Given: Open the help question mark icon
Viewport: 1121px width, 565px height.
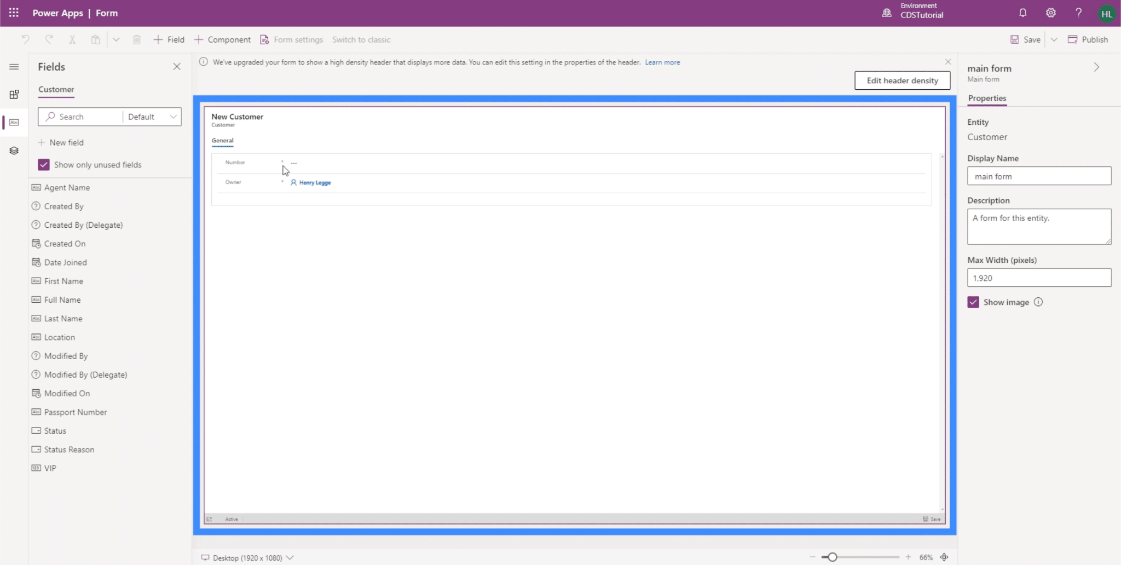Looking at the screenshot, I should pos(1078,13).
